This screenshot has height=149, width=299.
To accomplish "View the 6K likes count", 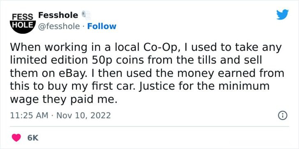I will point(33,138).
